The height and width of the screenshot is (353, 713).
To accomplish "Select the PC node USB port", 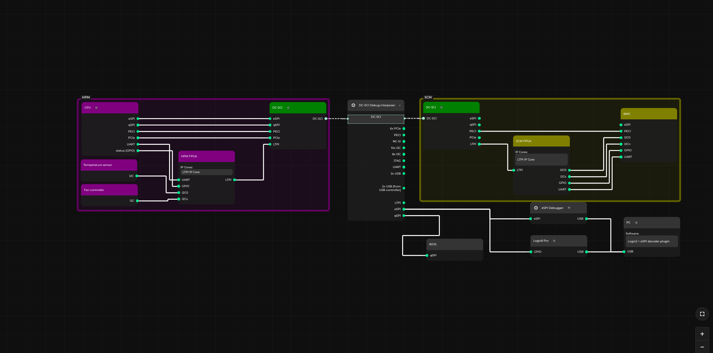I will click(624, 252).
